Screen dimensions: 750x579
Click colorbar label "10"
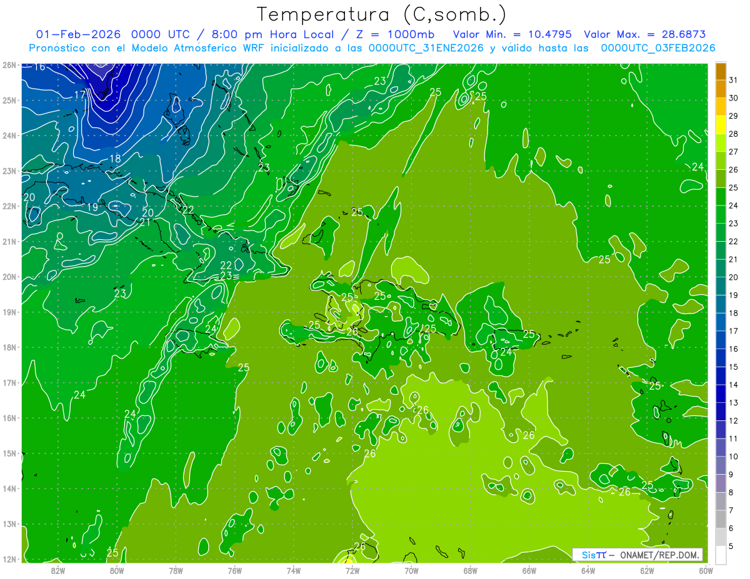tap(734, 457)
